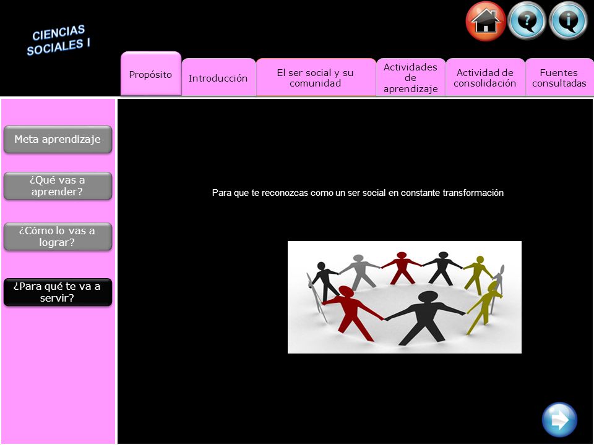Open ¿Qué vas a aprender? section
The height and width of the screenshot is (445, 594).
point(58,186)
